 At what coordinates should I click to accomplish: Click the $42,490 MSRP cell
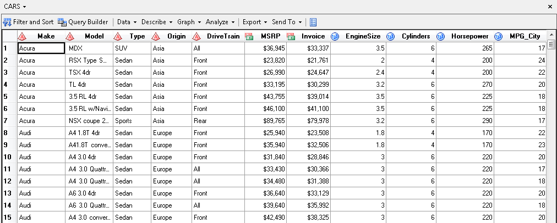tap(265, 217)
